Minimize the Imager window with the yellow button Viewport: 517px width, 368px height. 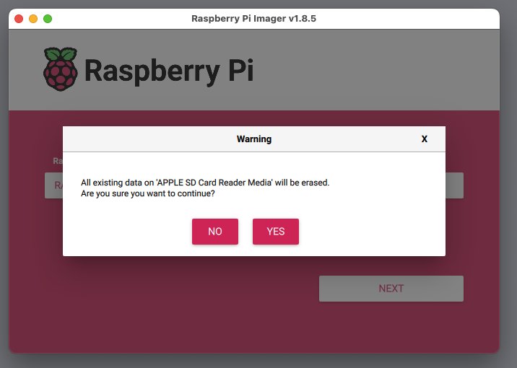pos(33,19)
